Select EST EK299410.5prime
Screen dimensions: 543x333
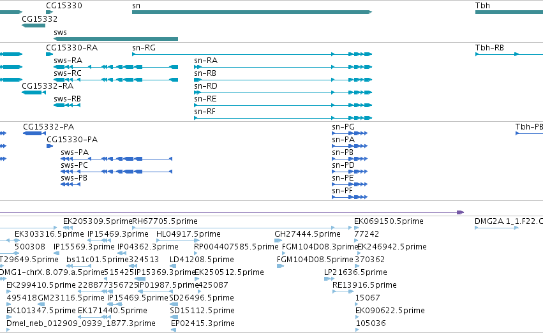9,292
